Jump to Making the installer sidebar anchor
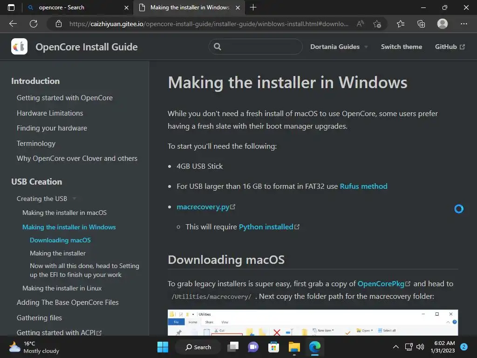Image resolution: width=477 pixels, height=358 pixels. click(57, 253)
